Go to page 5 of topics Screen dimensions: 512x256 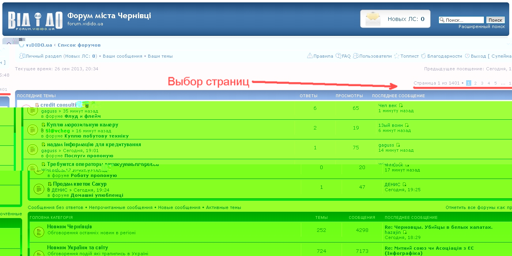[x=495, y=83]
